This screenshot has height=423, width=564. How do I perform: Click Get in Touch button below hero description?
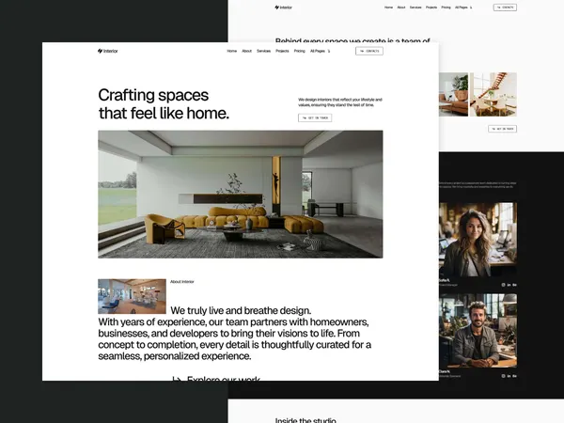pos(315,117)
